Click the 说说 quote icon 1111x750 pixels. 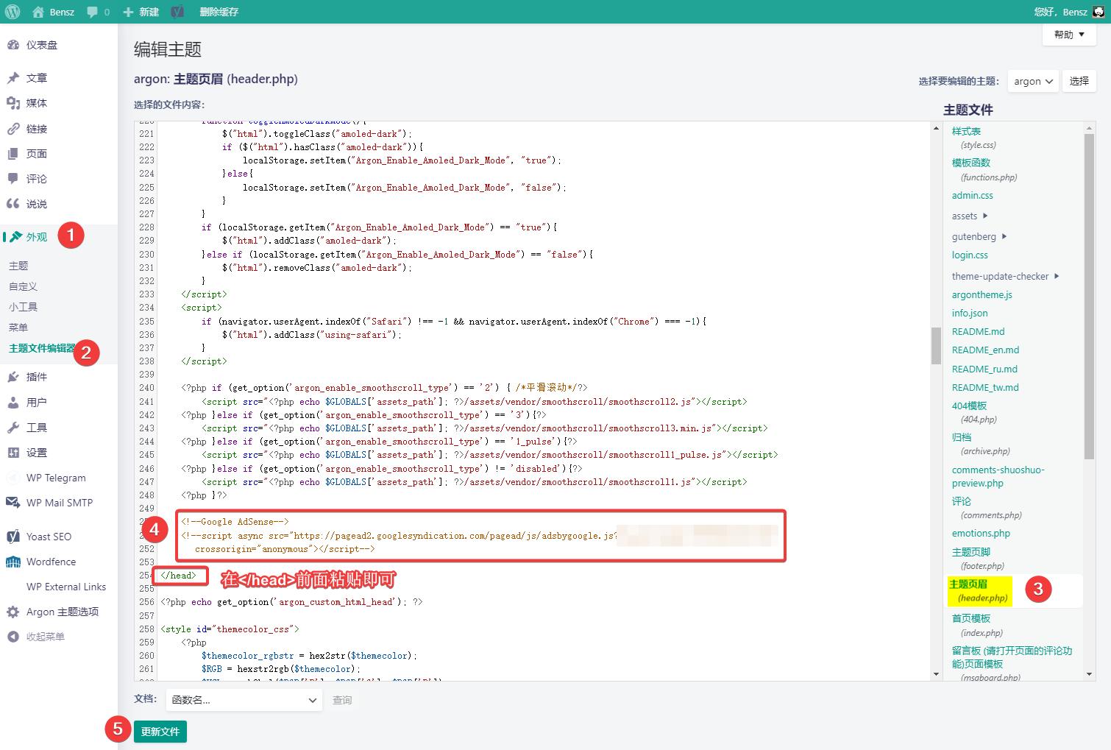(x=13, y=204)
